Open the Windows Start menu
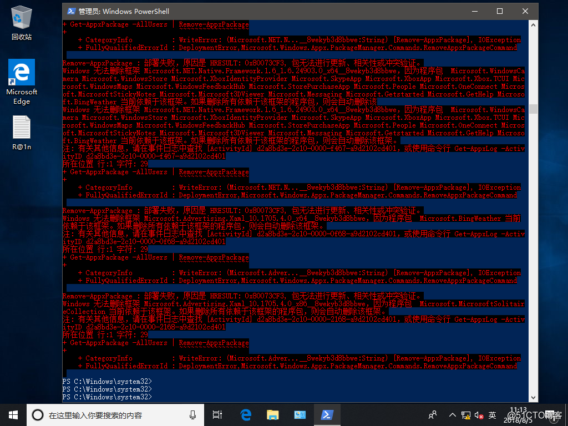The height and width of the screenshot is (426, 568). 13,415
